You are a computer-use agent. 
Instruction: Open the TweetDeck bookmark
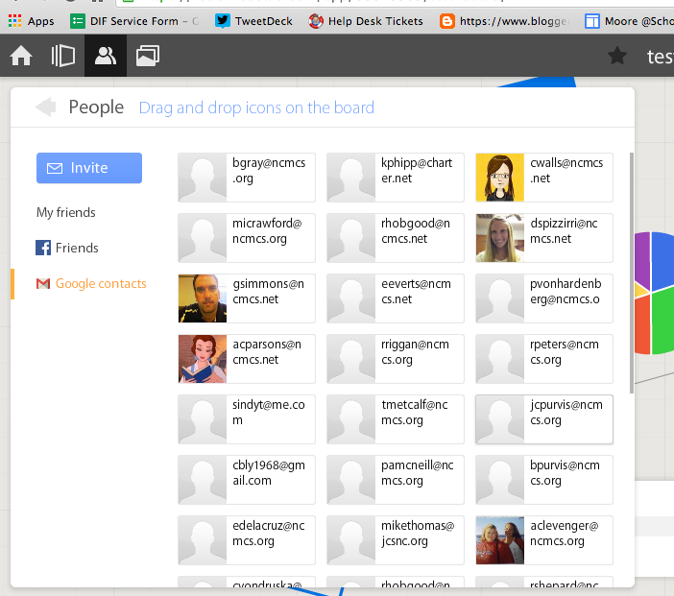tap(253, 21)
